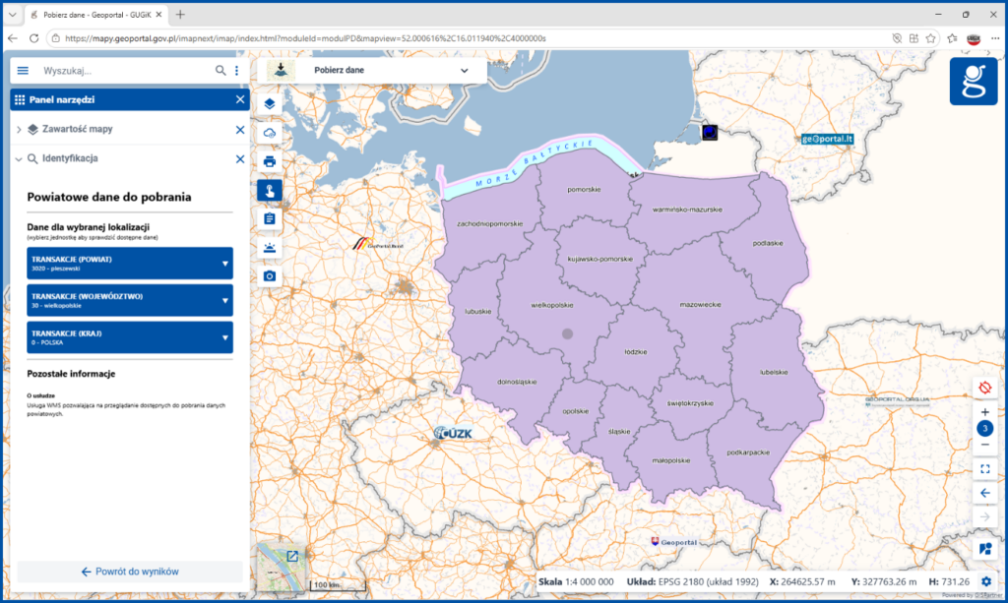Go to next map view arrow
This screenshot has height=603, width=1008.
984,517
